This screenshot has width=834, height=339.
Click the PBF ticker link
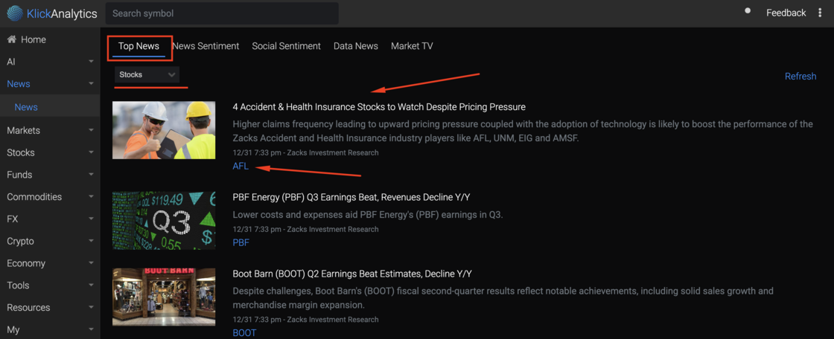pos(241,243)
